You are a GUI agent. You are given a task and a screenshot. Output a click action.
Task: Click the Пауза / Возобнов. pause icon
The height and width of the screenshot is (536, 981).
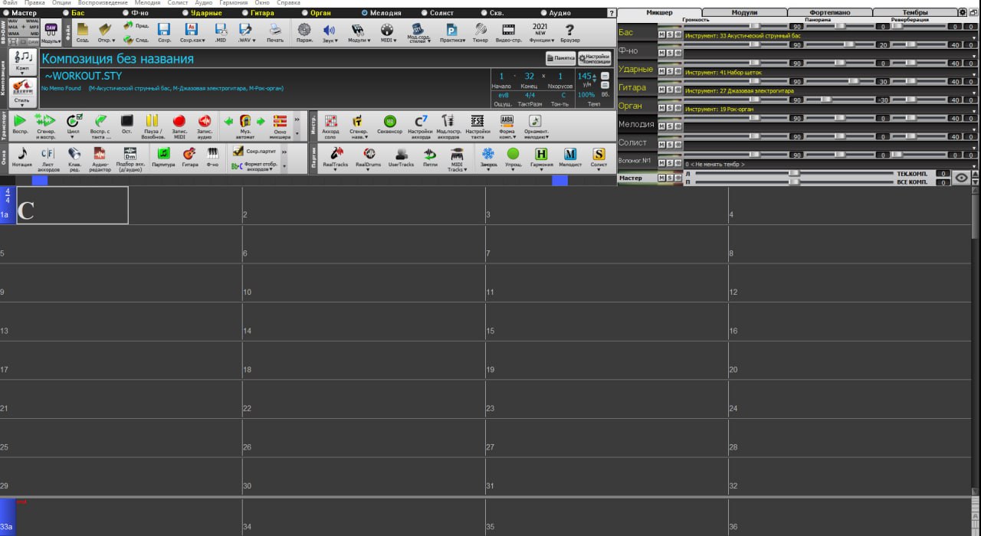point(153,125)
